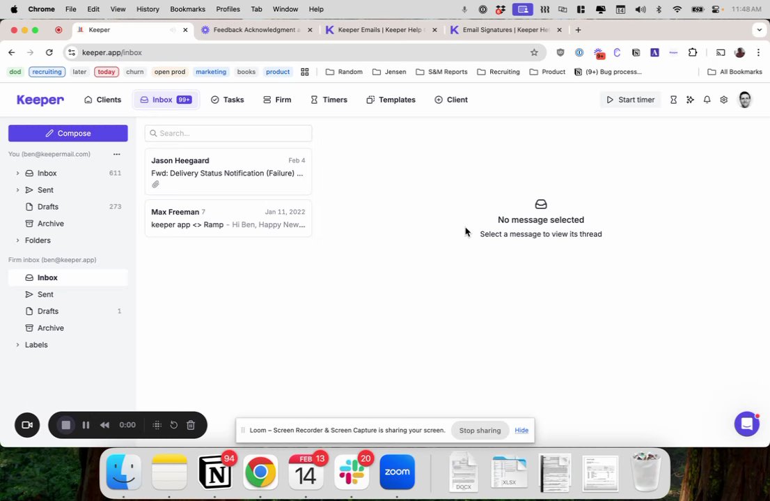Viewport: 770px width, 501px height.
Task: Open Drafts with 273 items
Action: click(x=68, y=206)
